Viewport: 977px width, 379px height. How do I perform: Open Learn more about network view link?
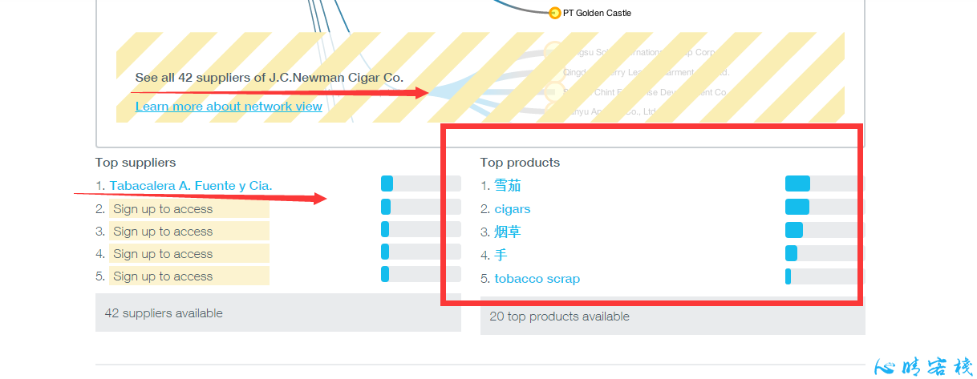(229, 107)
